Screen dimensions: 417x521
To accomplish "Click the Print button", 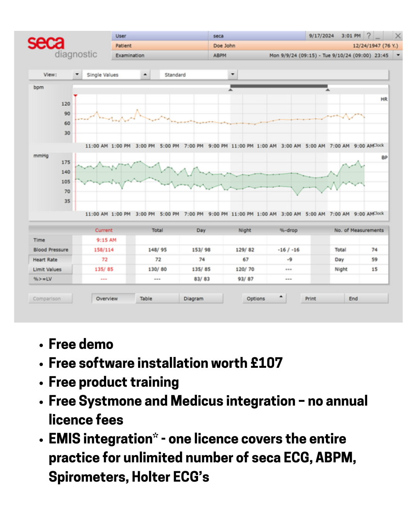I will (x=322, y=298).
